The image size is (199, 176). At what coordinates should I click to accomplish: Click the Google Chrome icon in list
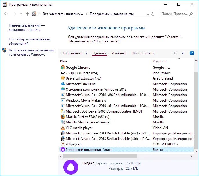pyautogui.click(x=63, y=68)
